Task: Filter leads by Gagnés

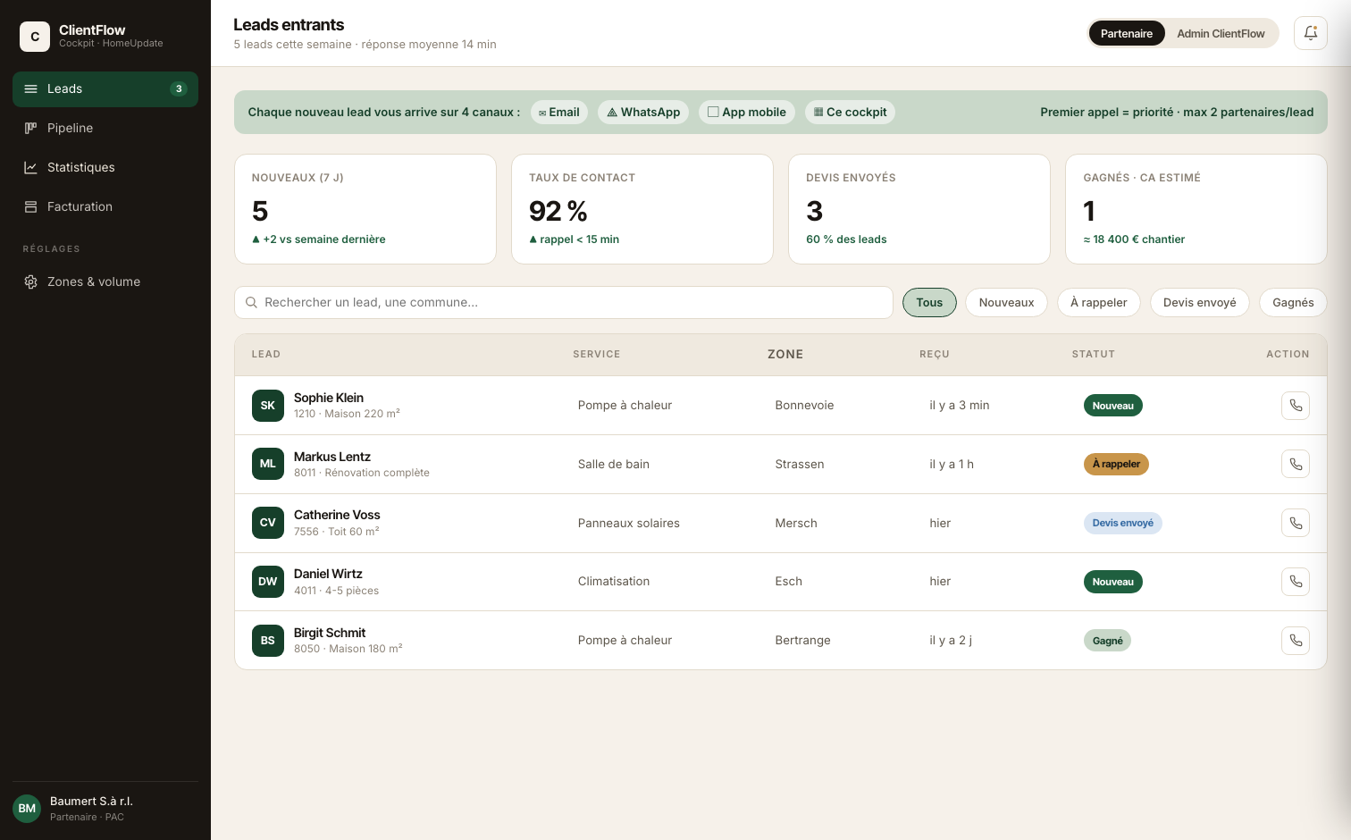Action: pos(1293,302)
